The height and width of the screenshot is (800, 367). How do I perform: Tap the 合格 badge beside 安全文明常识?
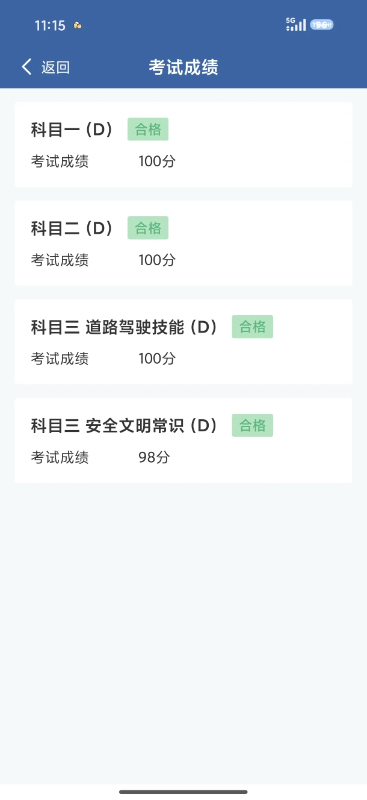(253, 426)
